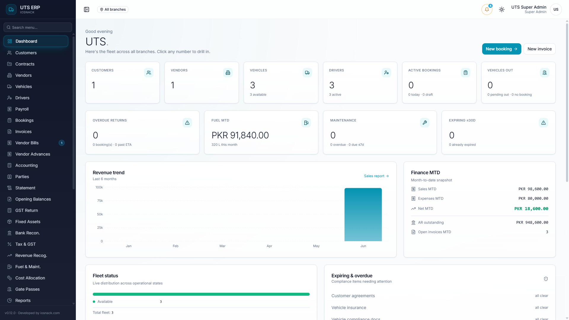The image size is (569, 320).
Task: Click the GST Return sidebar icon
Action: click(9, 210)
